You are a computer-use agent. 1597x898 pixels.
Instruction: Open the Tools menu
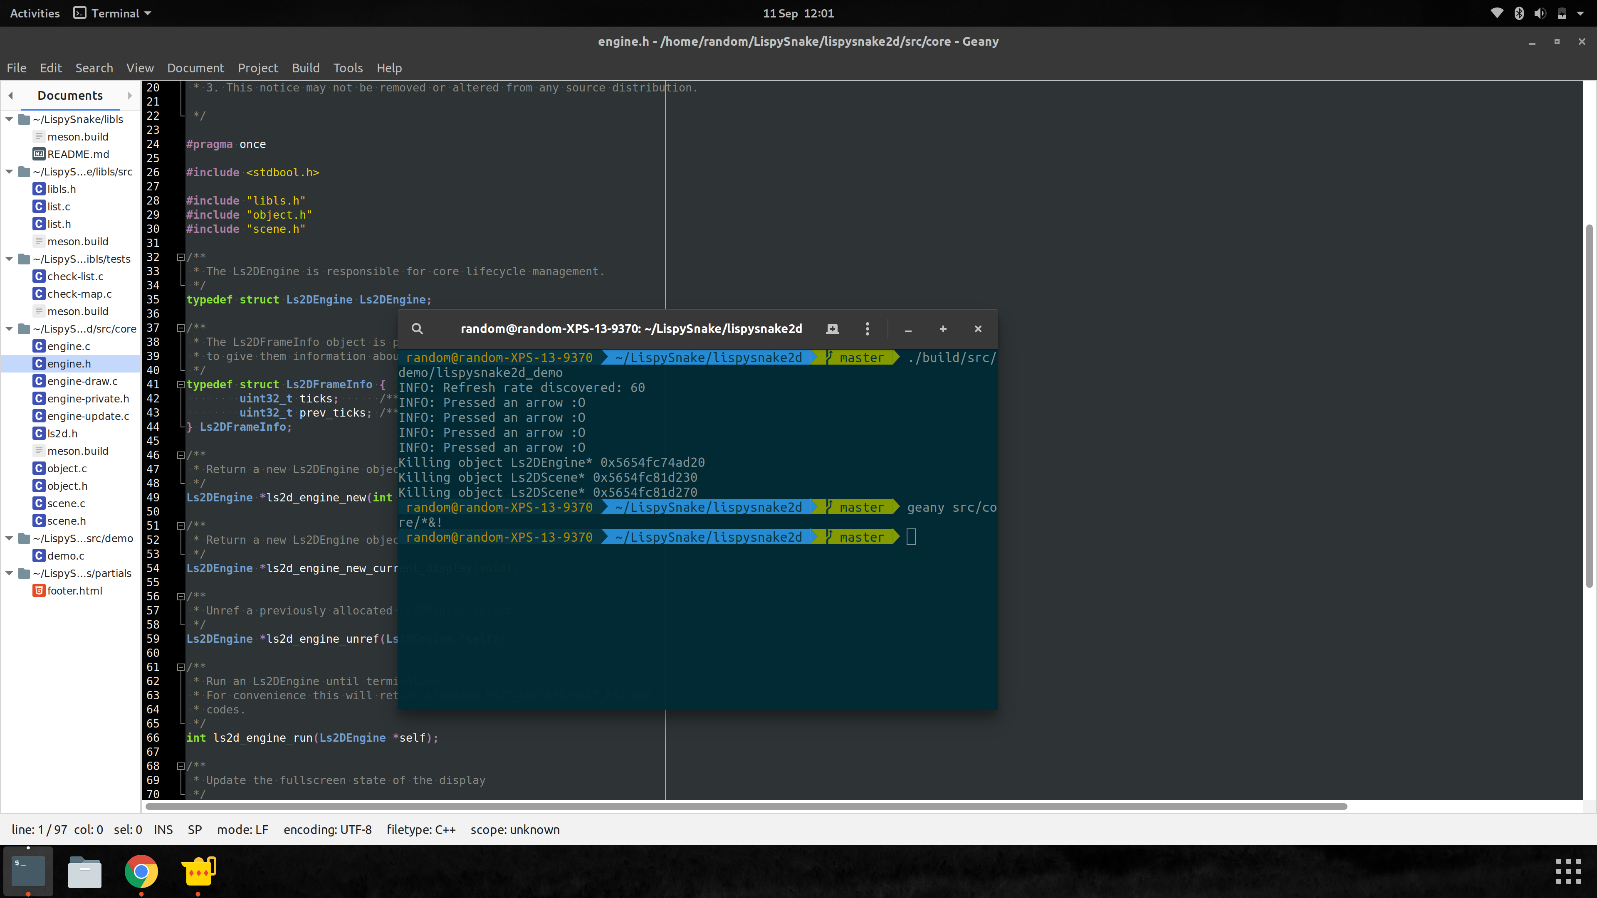348,67
